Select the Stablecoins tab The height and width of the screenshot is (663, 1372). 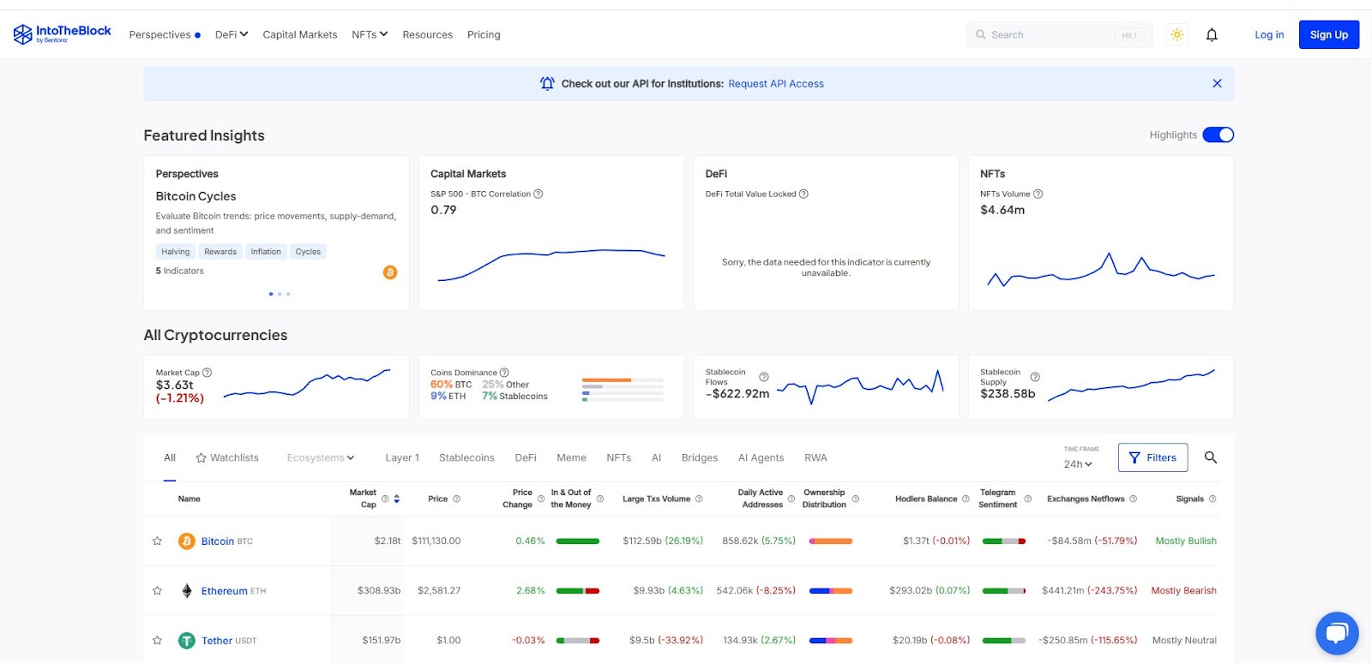tap(466, 457)
